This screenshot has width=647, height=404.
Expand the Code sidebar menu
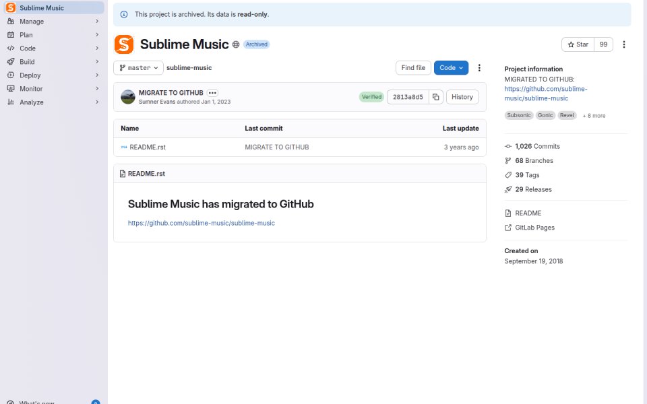54,48
